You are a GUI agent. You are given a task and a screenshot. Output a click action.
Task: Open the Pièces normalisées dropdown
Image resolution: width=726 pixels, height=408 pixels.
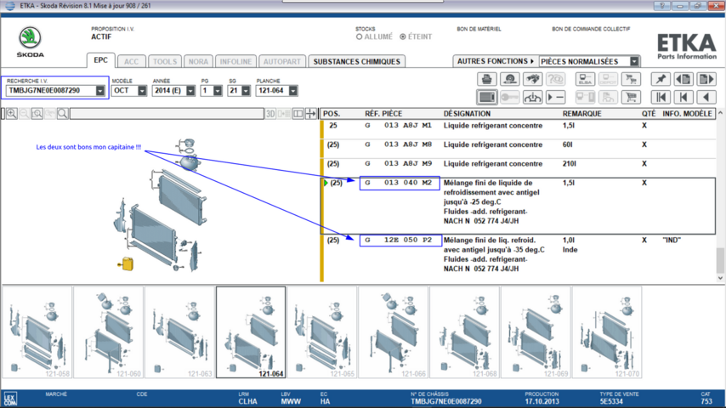(634, 61)
